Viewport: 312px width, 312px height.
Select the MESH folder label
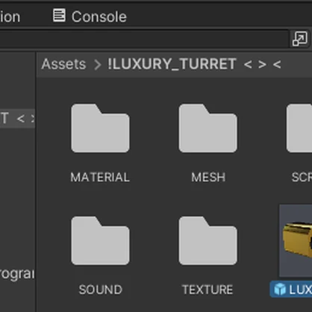208,177
